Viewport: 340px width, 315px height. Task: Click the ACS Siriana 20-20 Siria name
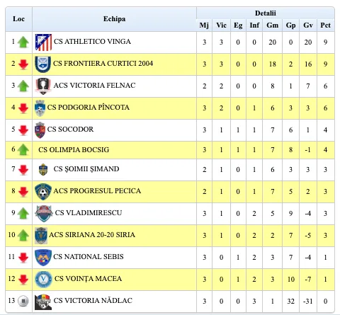(92, 235)
